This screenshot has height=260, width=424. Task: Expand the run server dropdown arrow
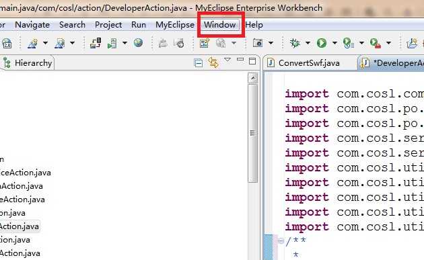(x=125, y=43)
